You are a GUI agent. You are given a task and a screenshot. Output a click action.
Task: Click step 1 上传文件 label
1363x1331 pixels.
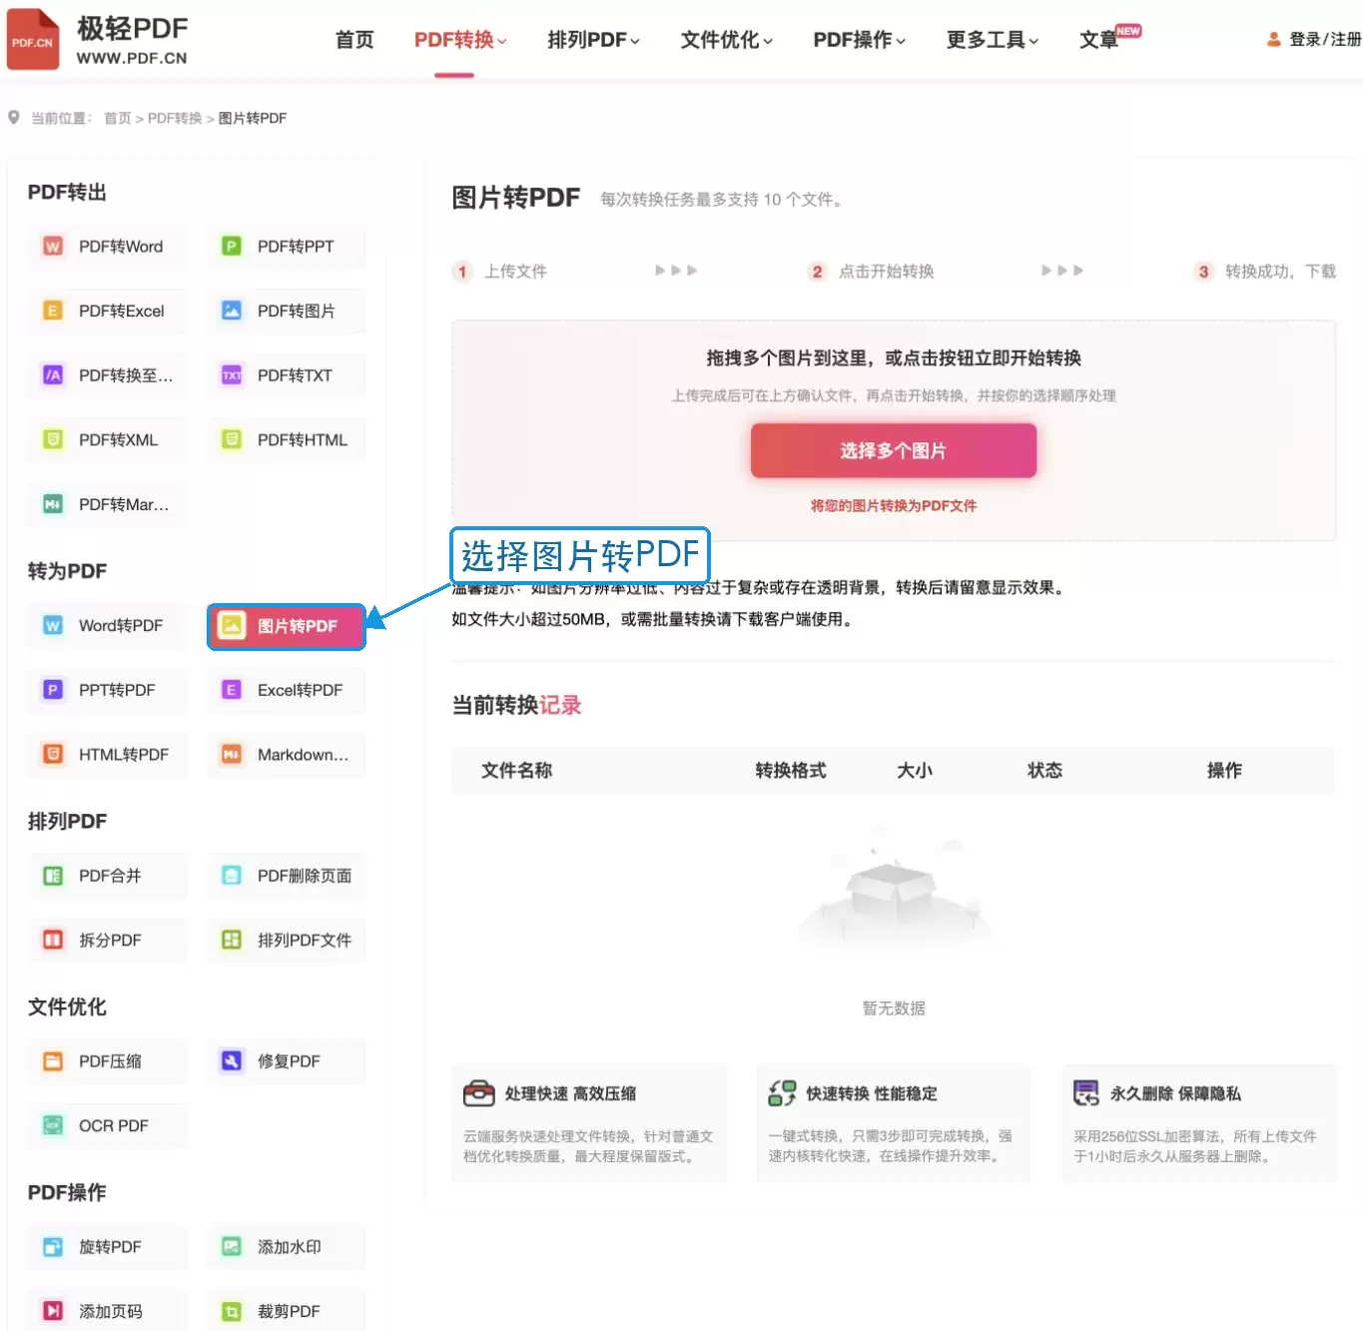coord(515,272)
